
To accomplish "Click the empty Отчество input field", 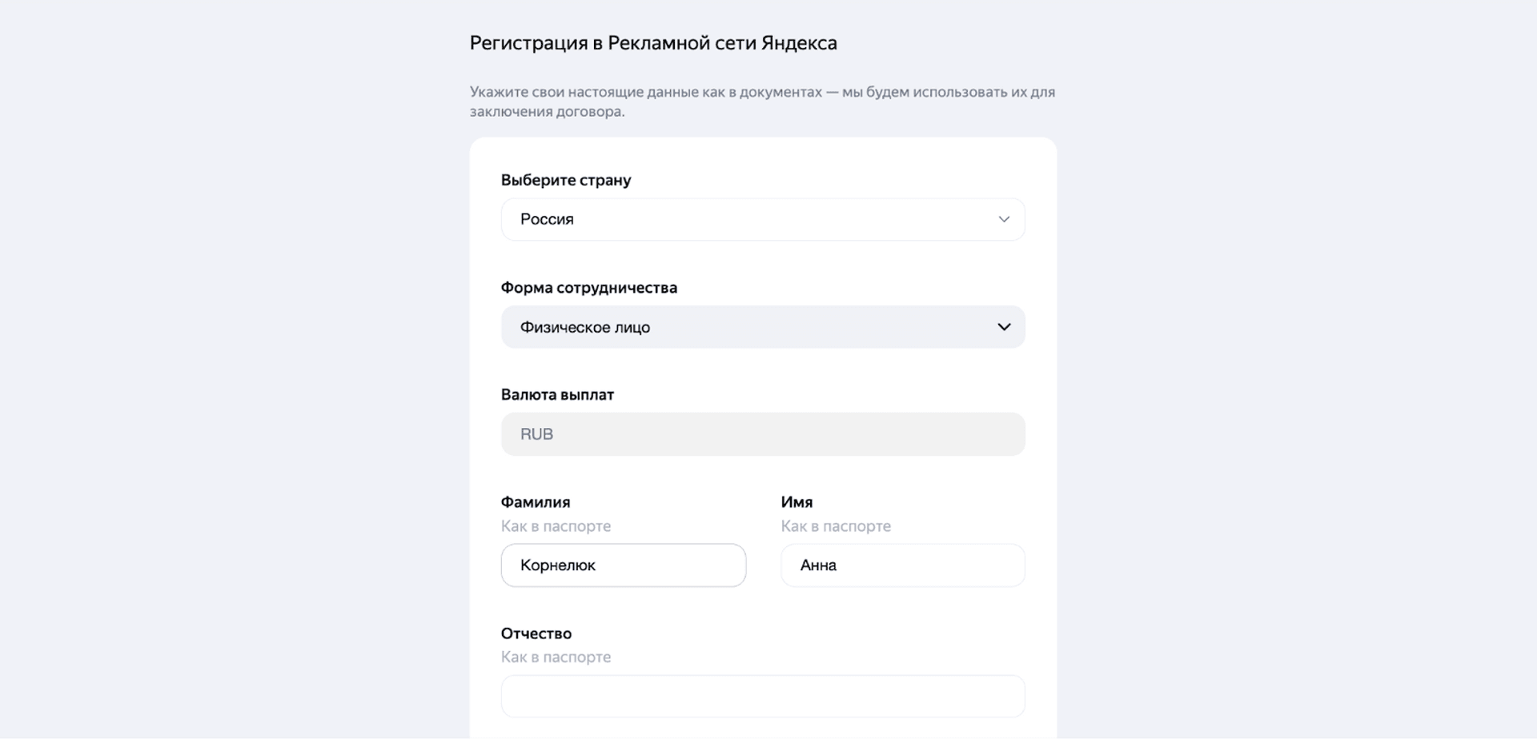I will (762, 697).
